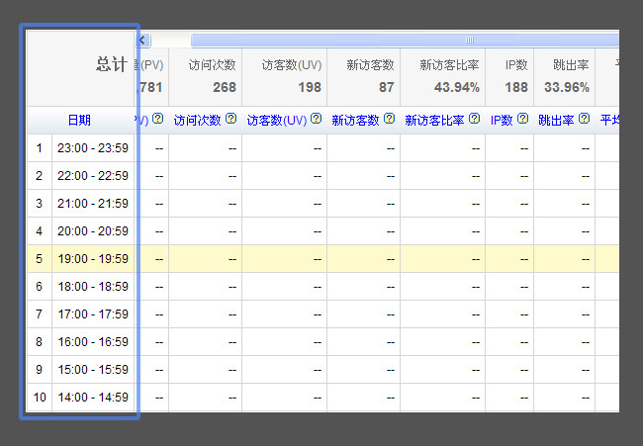Click the horizontal scrollbar thumb
Screen dimensions: 643x446
[405, 41]
